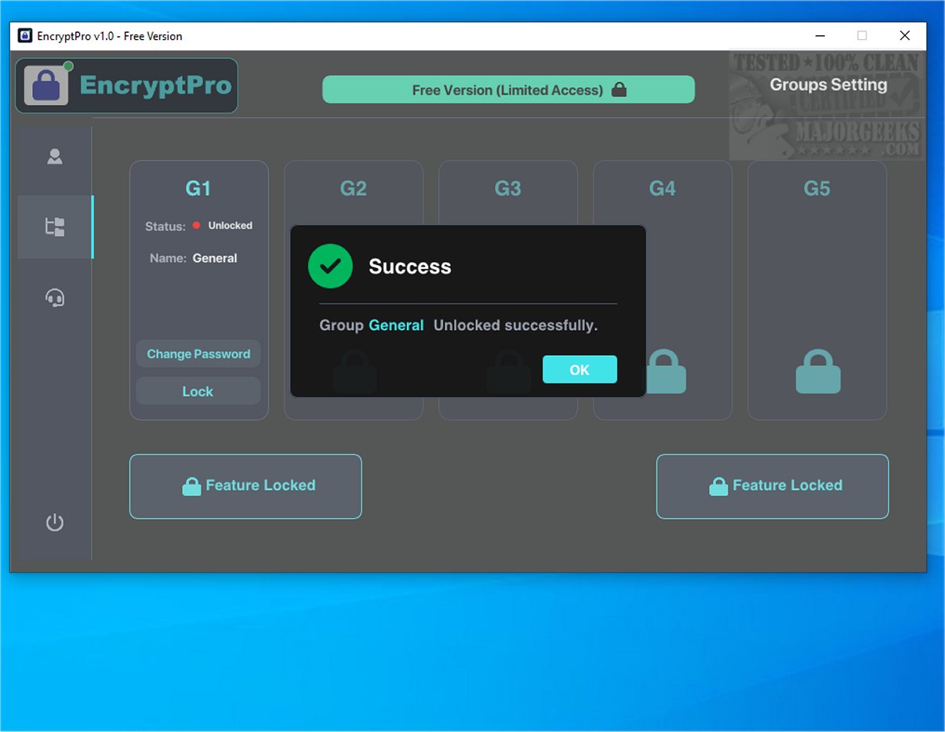Click the Success dialog title
The width and height of the screenshot is (945, 732).
click(410, 266)
